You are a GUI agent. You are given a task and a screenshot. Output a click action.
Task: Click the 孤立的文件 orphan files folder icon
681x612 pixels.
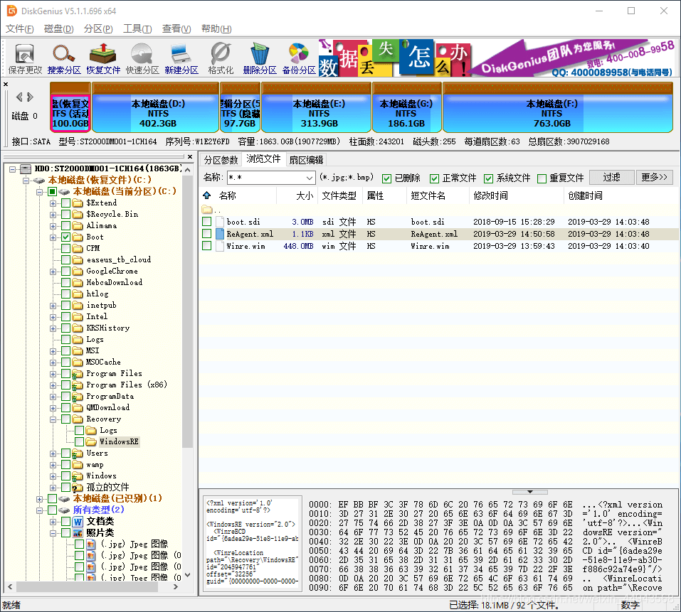(78, 488)
